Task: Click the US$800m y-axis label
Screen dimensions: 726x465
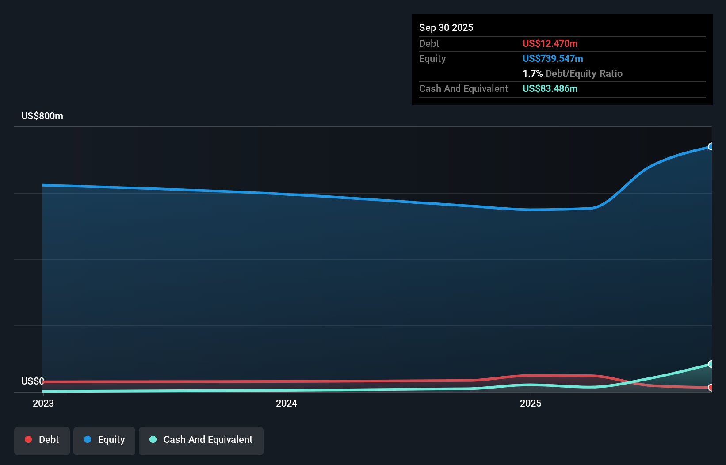Action: 42,116
